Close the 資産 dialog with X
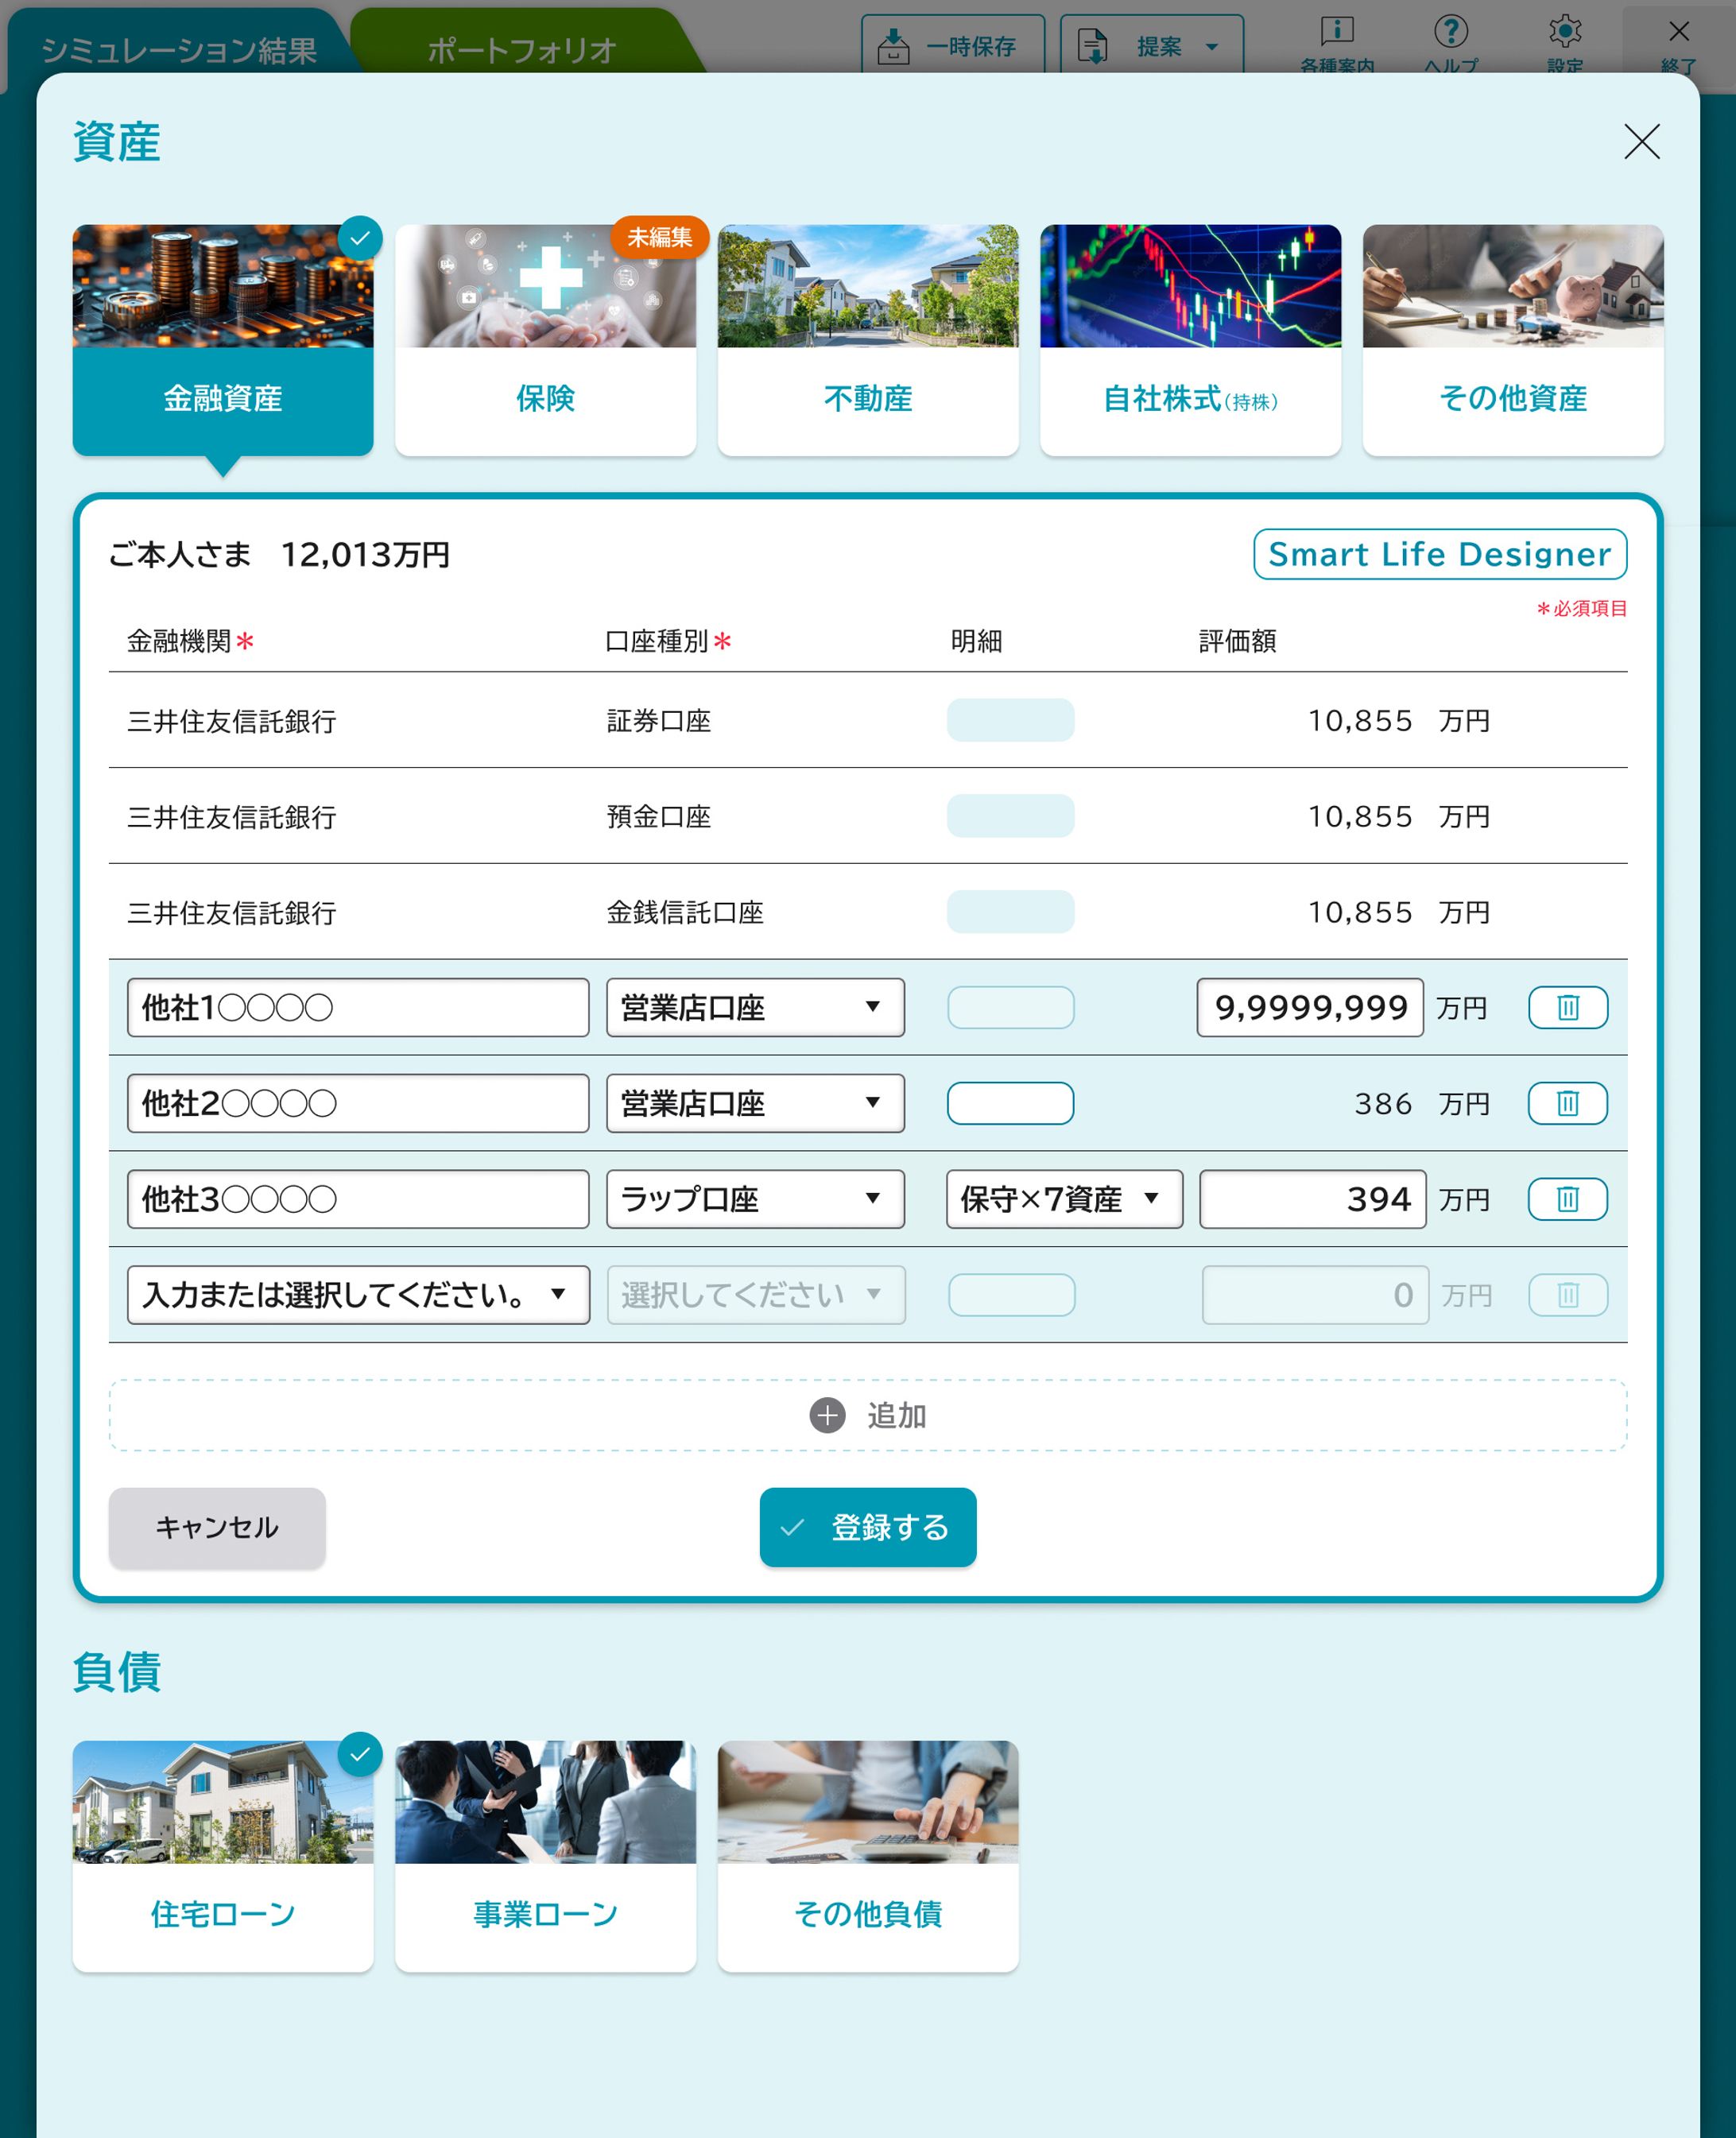 [1641, 142]
